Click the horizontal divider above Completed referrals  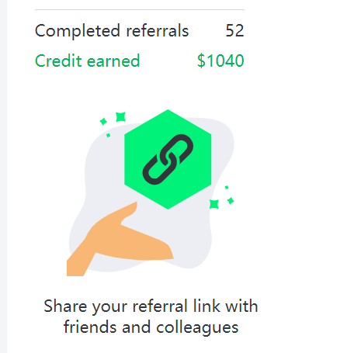pyautogui.click(x=140, y=9)
